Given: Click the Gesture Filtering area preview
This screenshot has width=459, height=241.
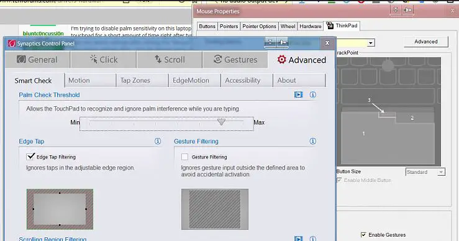Looking at the screenshot, I should click(x=215, y=209).
